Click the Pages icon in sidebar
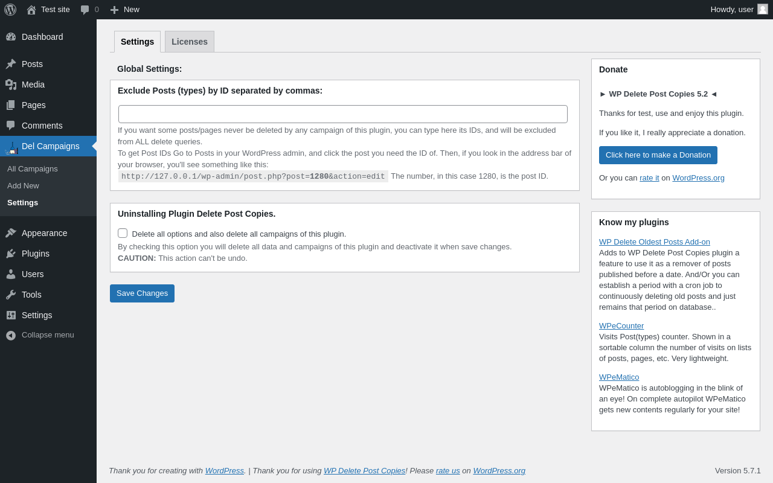Screen dimensions: 773x483 11,105
